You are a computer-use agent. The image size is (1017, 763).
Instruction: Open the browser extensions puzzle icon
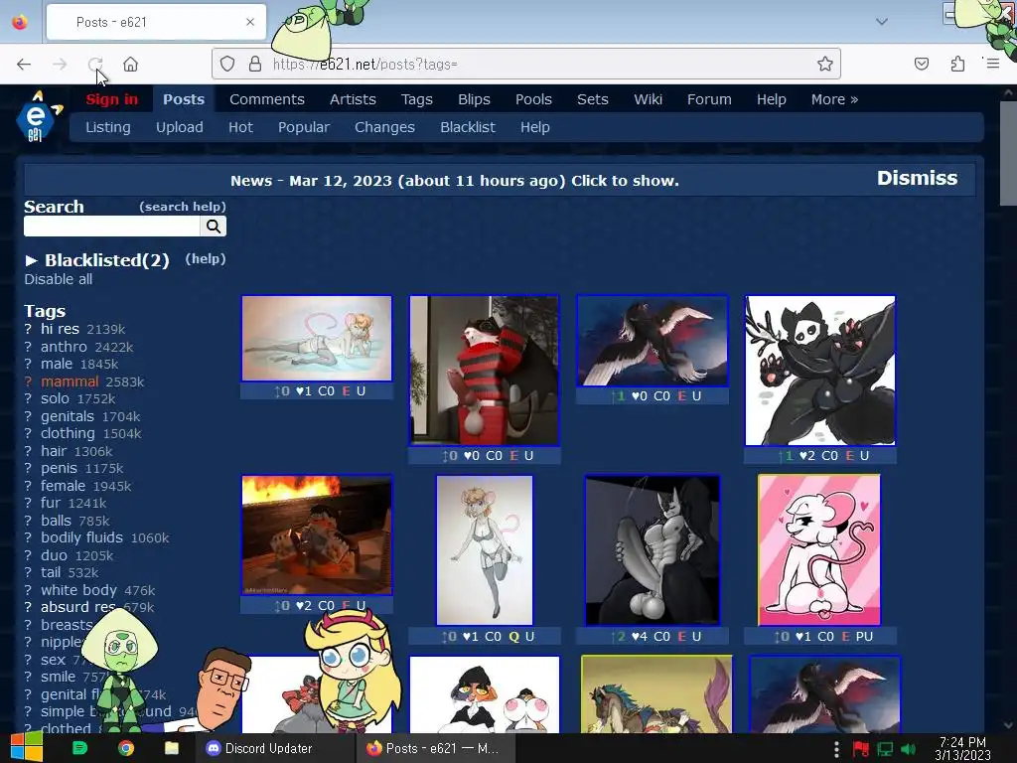pyautogui.click(x=957, y=64)
